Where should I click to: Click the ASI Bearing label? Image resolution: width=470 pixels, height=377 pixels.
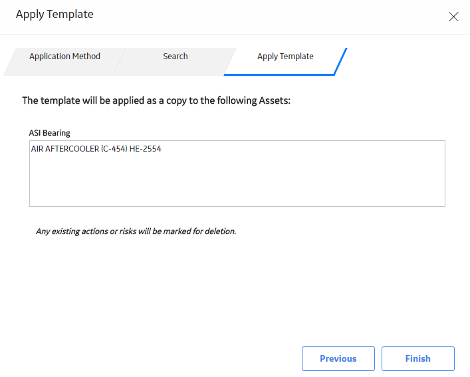tap(49, 133)
